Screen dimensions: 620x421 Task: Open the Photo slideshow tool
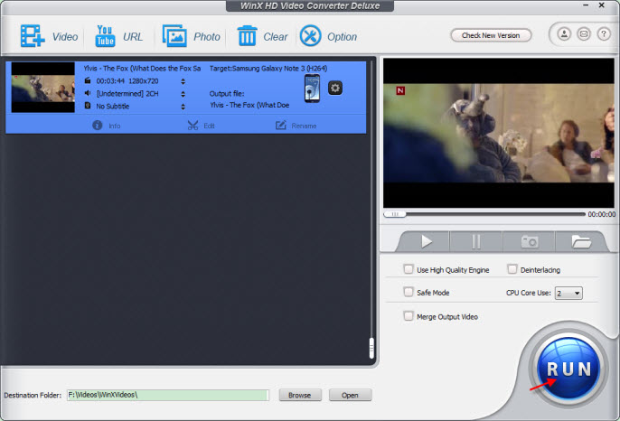[x=174, y=36]
